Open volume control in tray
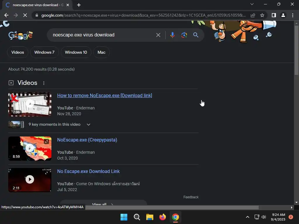 264,217
